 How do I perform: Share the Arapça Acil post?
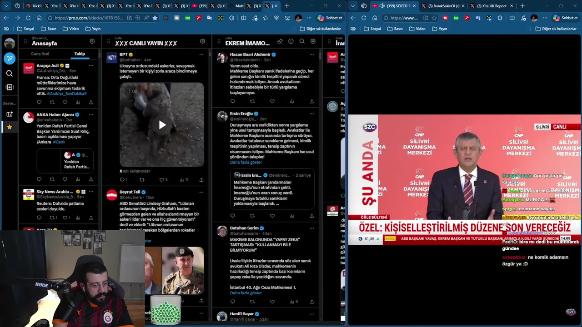point(91,102)
